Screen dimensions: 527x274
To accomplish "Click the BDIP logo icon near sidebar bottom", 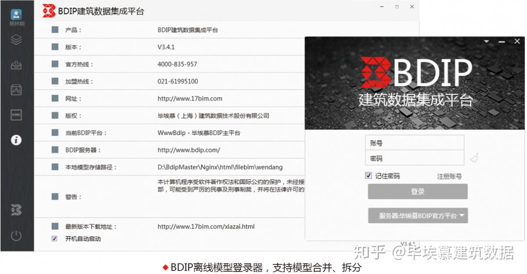I will point(16,210).
